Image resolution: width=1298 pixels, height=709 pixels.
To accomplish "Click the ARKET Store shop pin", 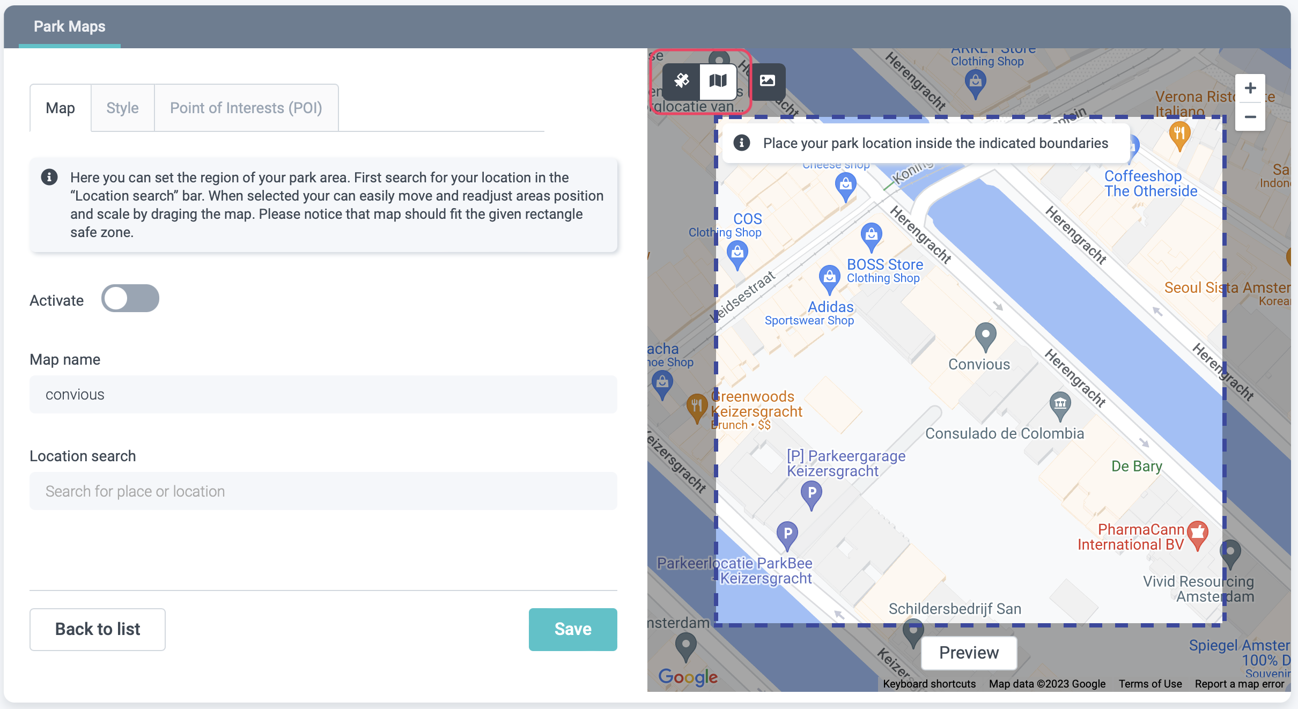I will click(976, 84).
